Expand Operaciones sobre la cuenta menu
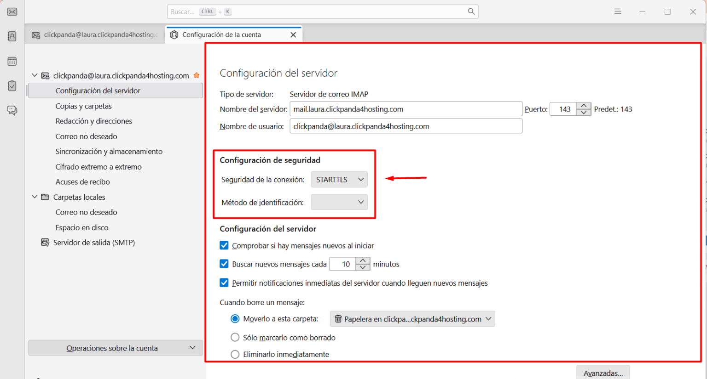707x379 pixels. click(115, 348)
